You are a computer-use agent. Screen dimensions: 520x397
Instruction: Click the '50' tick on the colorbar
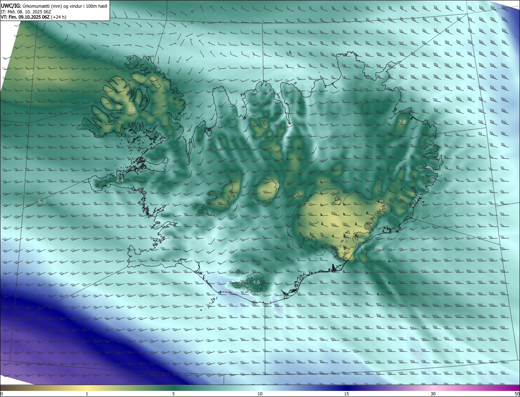517,394
